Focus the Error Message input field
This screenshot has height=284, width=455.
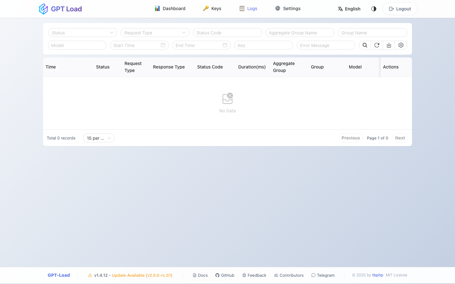coord(326,45)
